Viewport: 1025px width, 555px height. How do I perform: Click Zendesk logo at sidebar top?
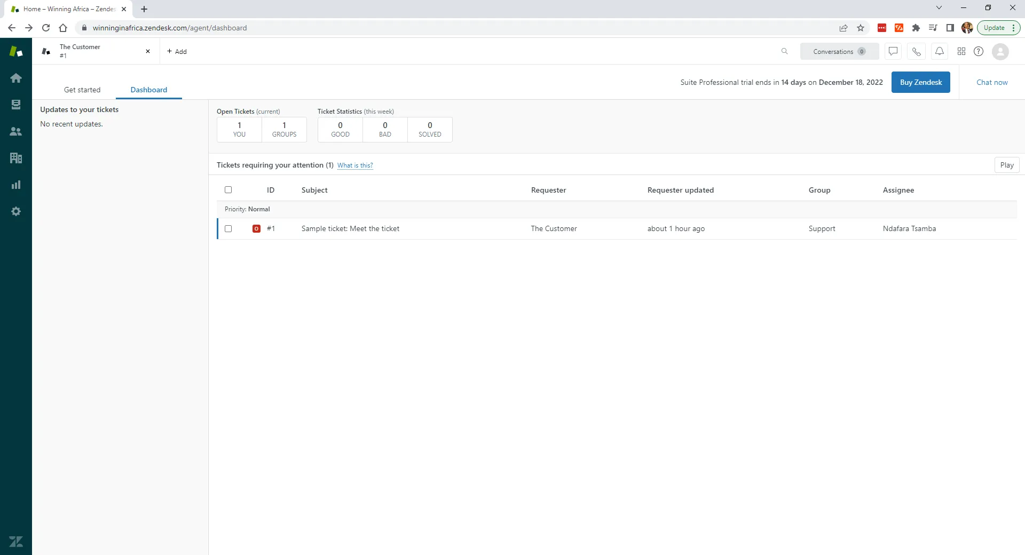[16, 51]
